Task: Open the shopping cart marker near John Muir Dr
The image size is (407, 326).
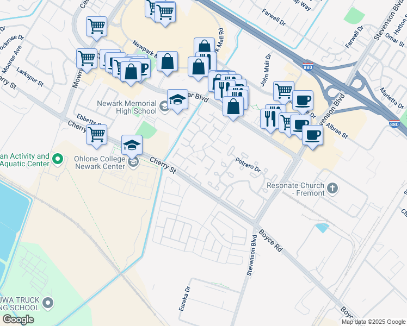Action: 283,91
